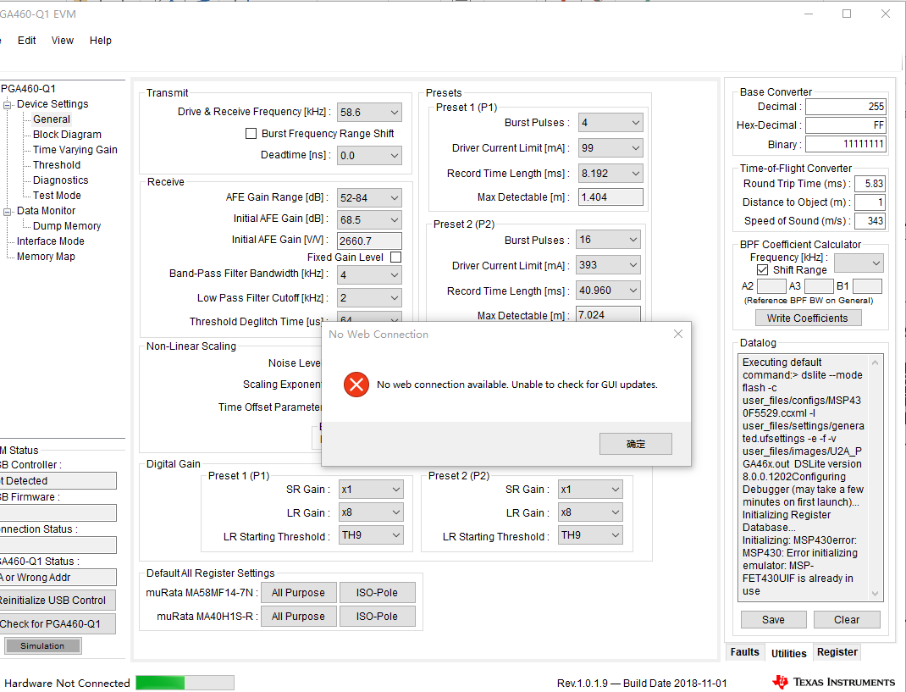906x692 pixels.
Task: Select Dump Memory tree item
Action: click(67, 226)
